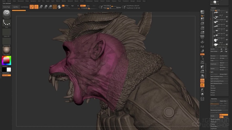Enable the Mrgb channel button
The height and width of the screenshot is (130, 232).
pos(67,6)
